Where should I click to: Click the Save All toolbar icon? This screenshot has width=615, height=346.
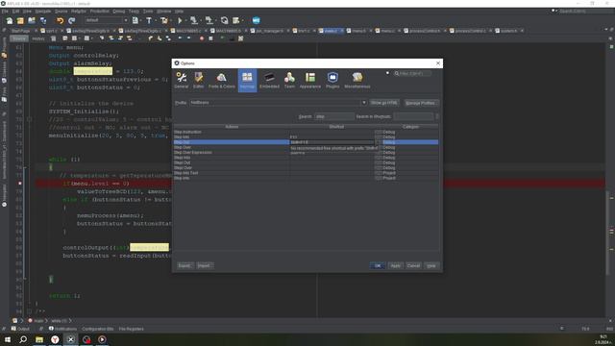42,20
